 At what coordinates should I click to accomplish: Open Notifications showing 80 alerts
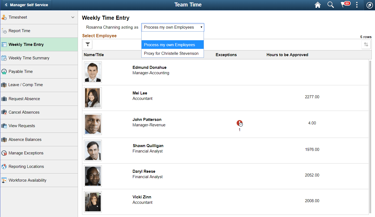click(344, 5)
